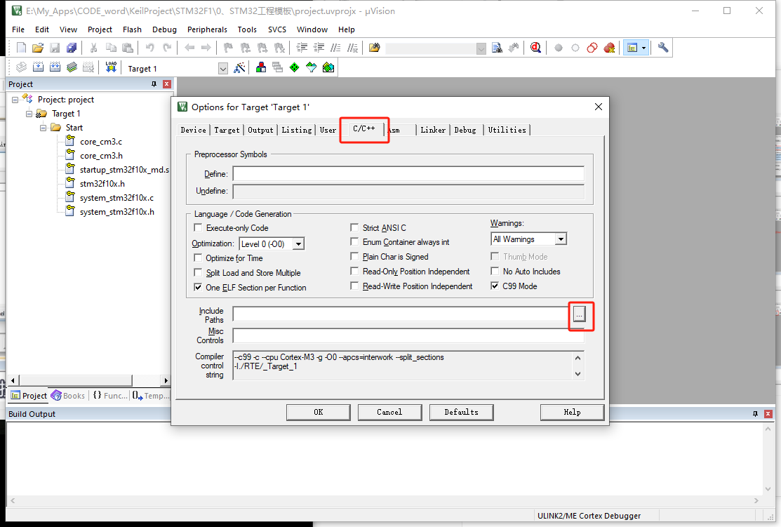The image size is (781, 527).
Task: Toggle Split Load and Store Multiple
Action: (199, 272)
